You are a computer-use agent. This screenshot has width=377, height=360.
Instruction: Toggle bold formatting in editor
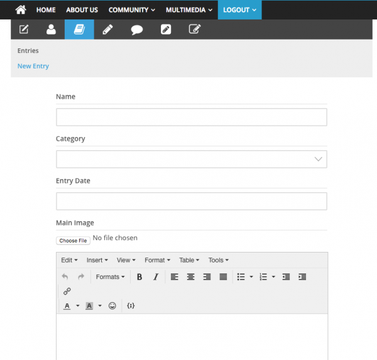coord(139,277)
